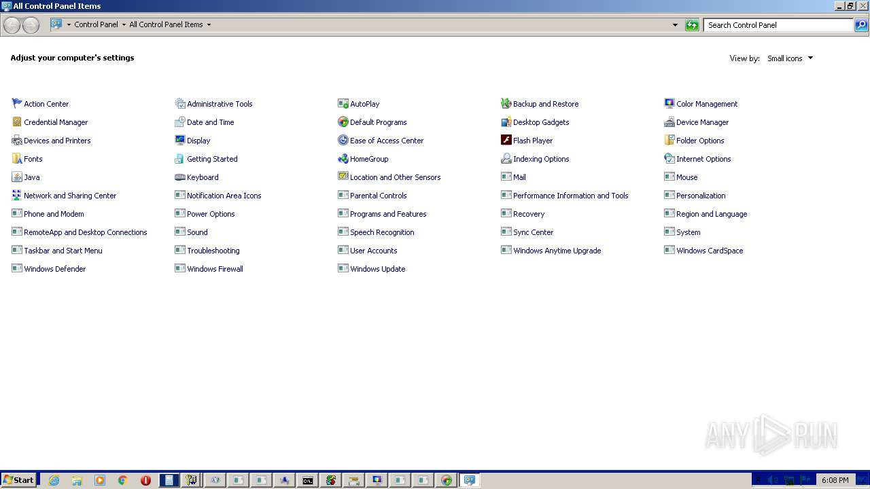
Task: Click the Backup and Restore icon
Action: (506, 104)
